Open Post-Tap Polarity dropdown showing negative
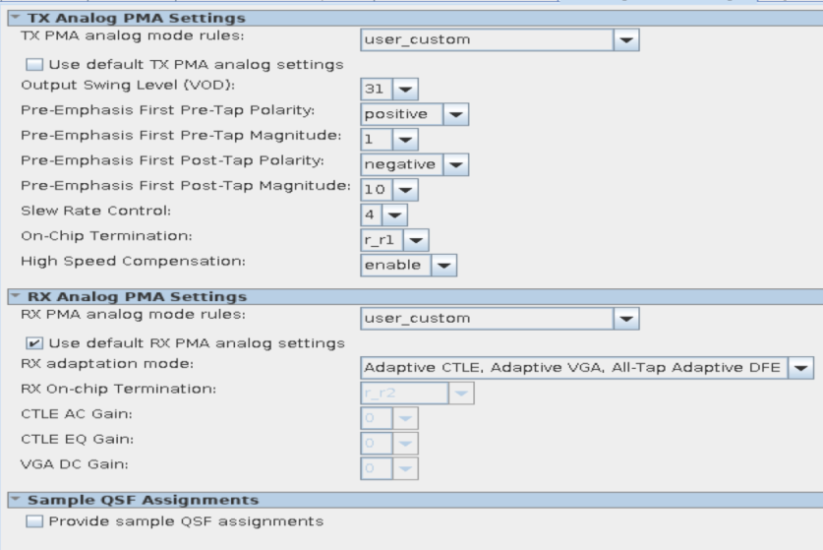Viewport: 823px width, 550px height. click(x=454, y=164)
